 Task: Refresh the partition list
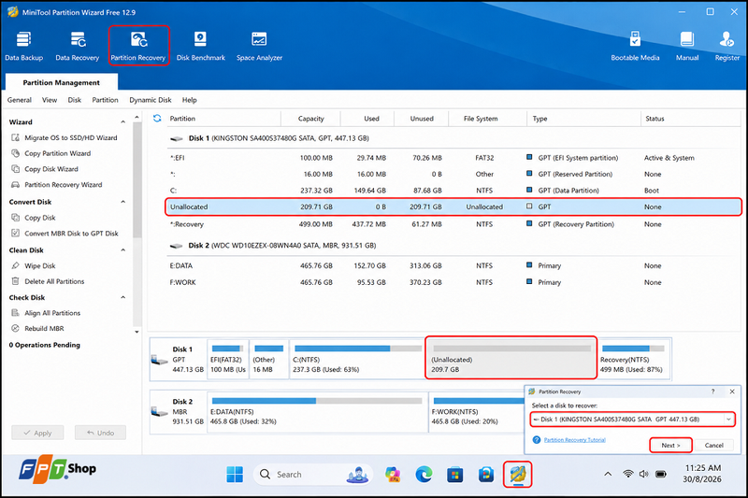coord(157,118)
